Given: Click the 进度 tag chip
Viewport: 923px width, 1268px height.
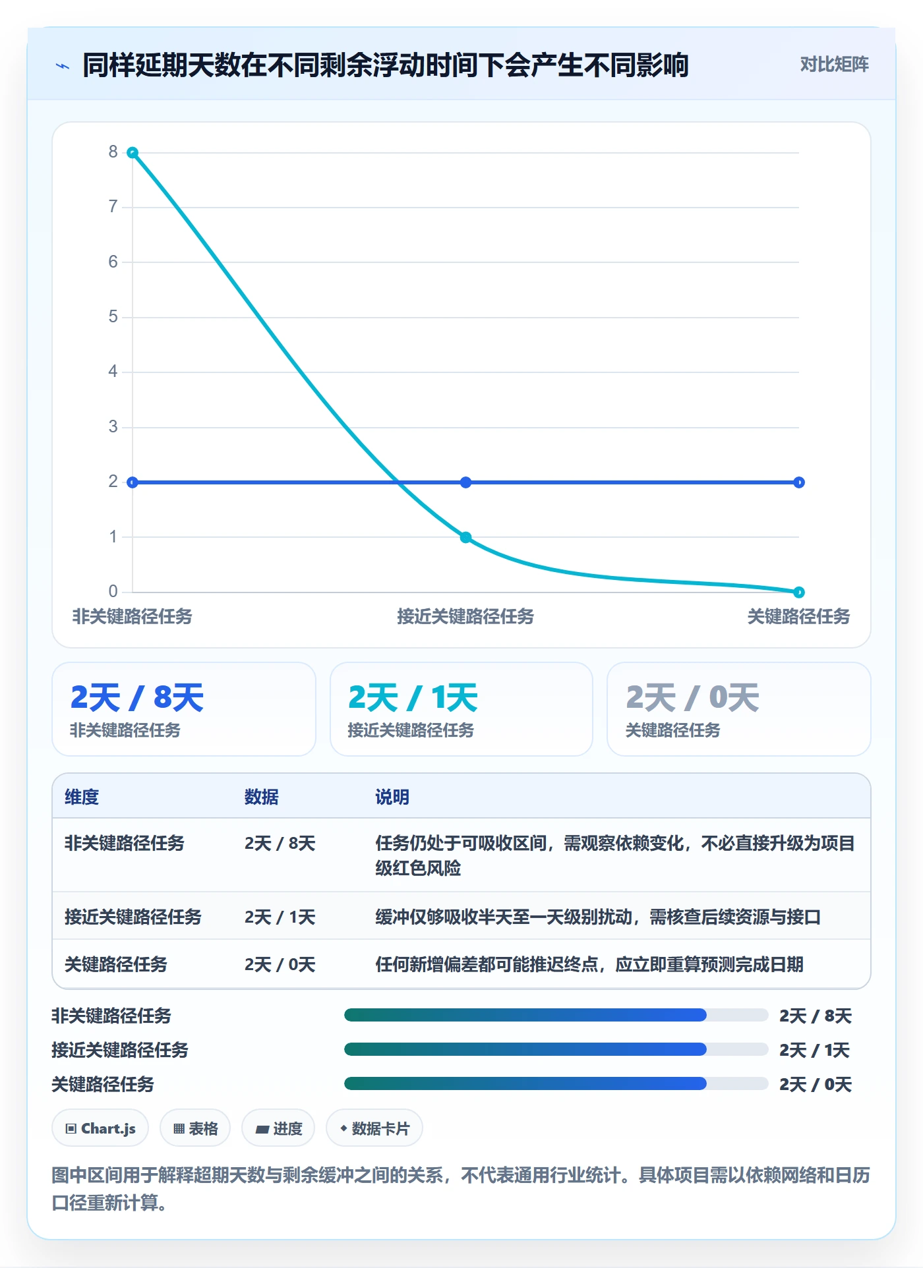Looking at the screenshot, I should (x=278, y=1128).
